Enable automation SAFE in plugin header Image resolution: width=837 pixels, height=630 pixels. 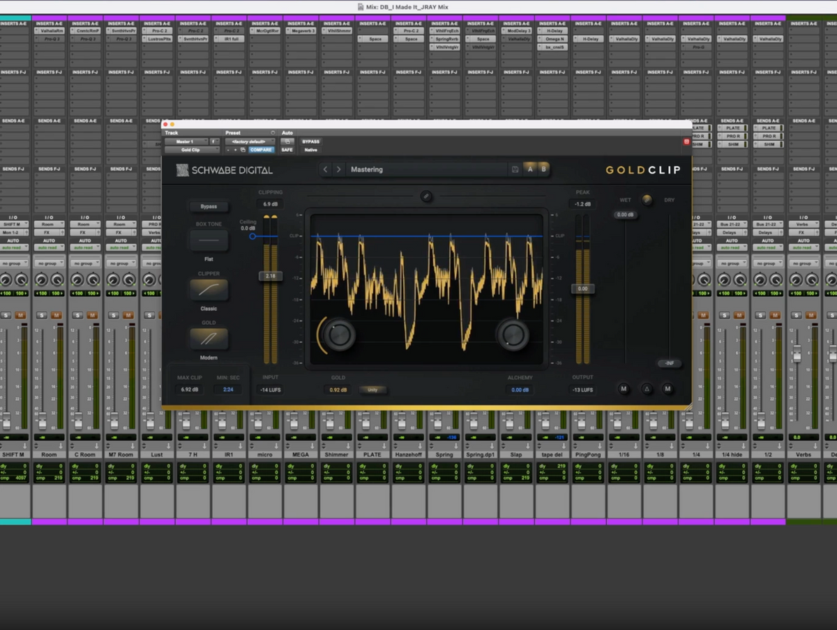(x=287, y=150)
